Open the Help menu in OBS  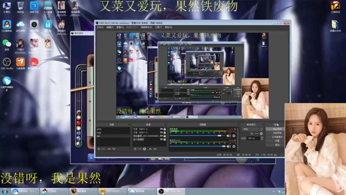point(168,27)
